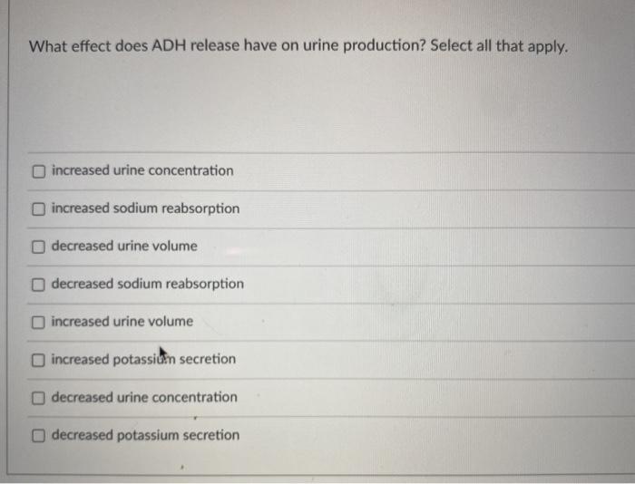Image resolution: width=635 pixels, height=484 pixels.
Task: Click the words Select all that apply
Action: coord(499,46)
